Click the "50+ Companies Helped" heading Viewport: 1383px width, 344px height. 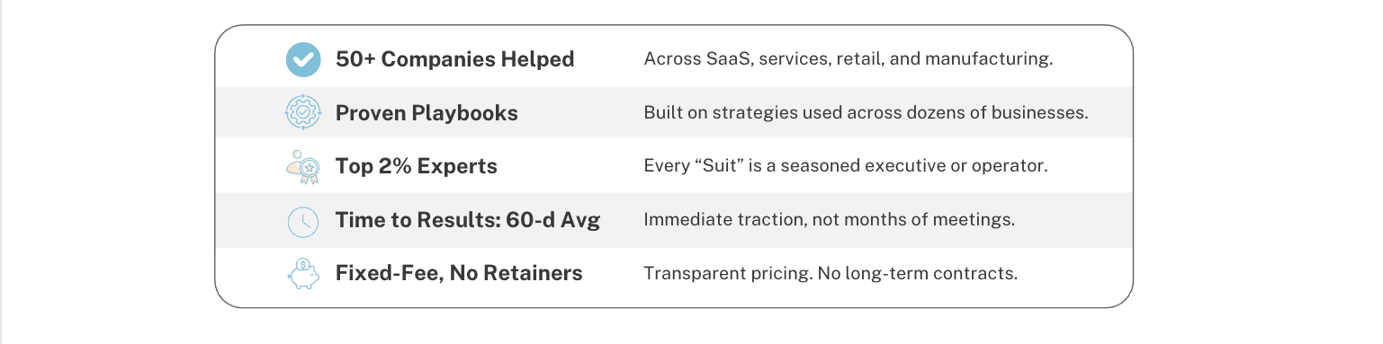[x=454, y=59]
